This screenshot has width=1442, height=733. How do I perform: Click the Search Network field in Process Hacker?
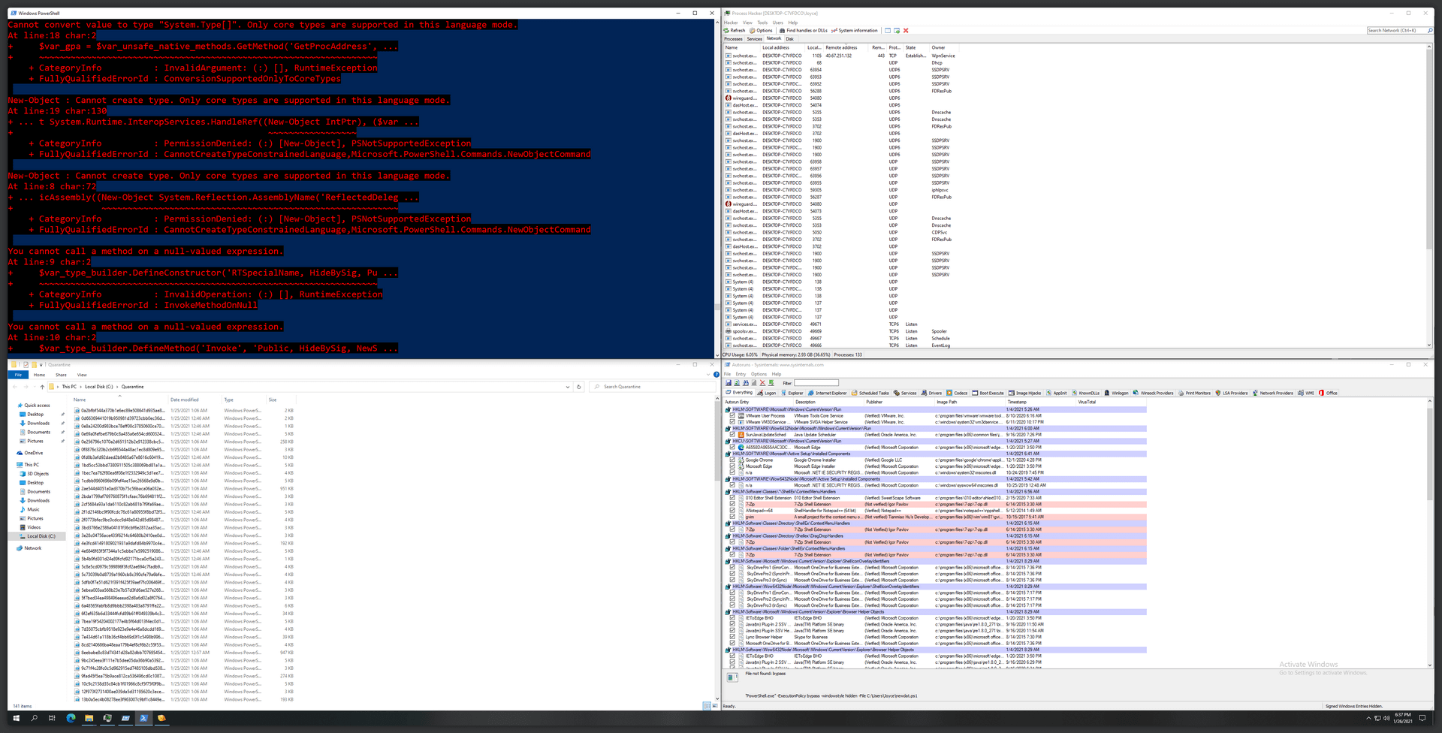(1397, 31)
